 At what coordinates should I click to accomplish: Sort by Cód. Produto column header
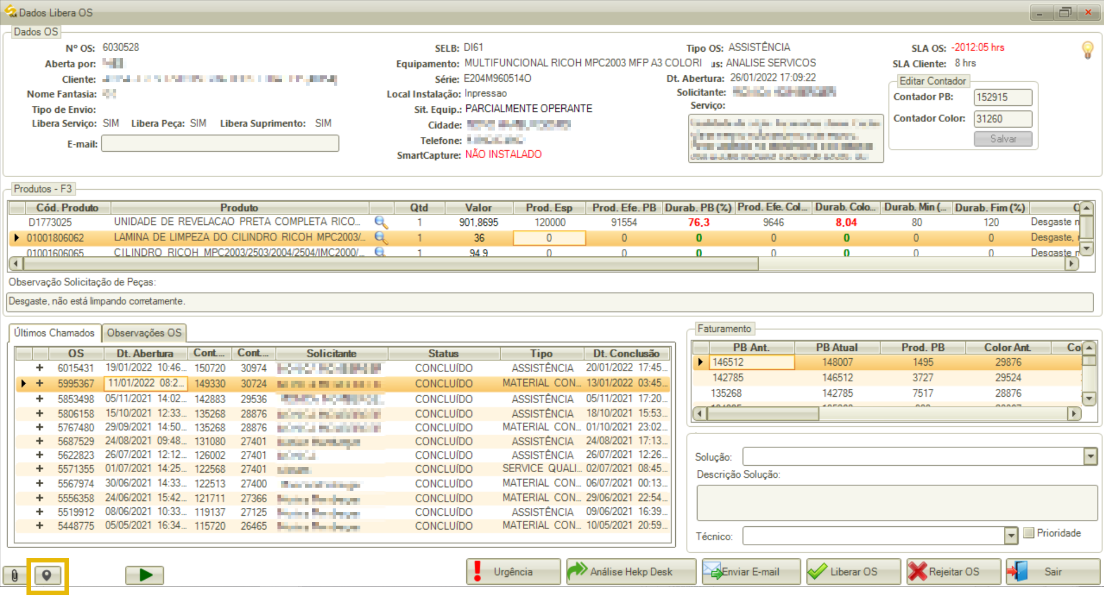tap(67, 208)
